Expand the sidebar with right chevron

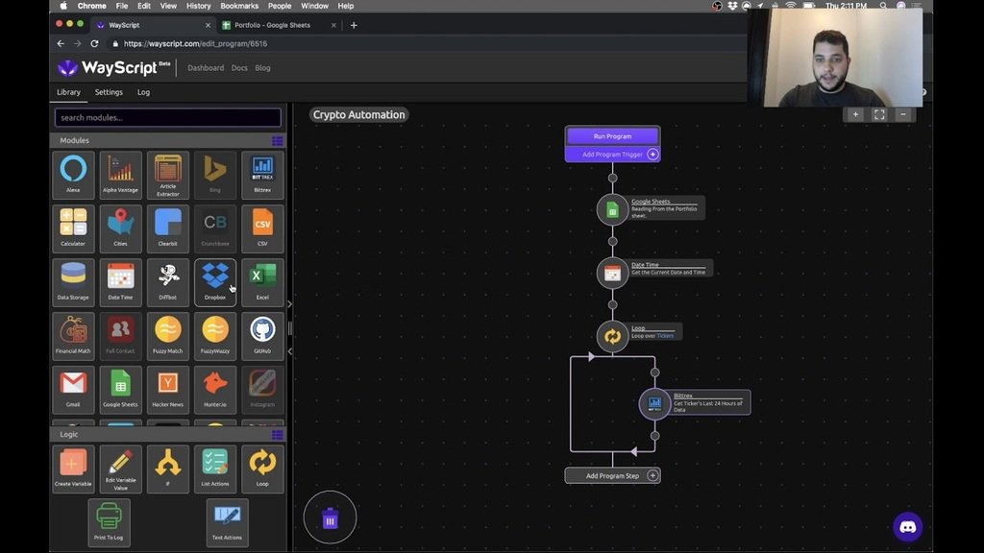(289, 304)
